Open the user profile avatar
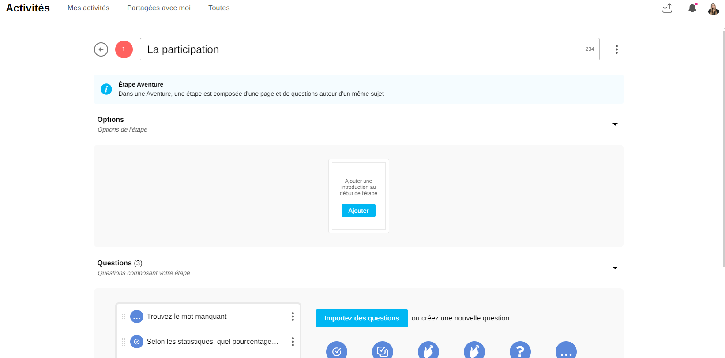The image size is (725, 358). tap(713, 8)
